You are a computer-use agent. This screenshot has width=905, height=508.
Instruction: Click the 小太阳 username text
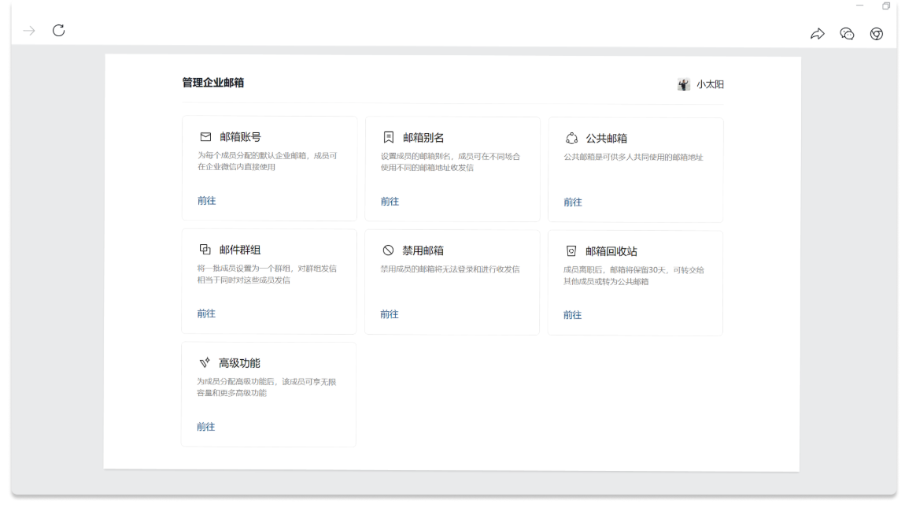(x=710, y=84)
